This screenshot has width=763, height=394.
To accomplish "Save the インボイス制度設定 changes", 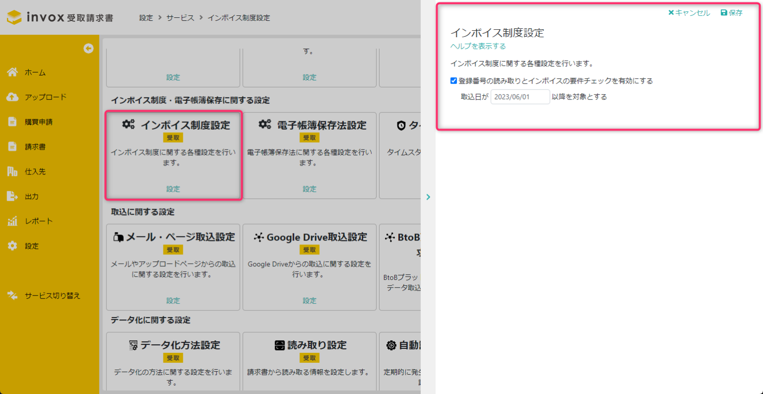I will [731, 13].
